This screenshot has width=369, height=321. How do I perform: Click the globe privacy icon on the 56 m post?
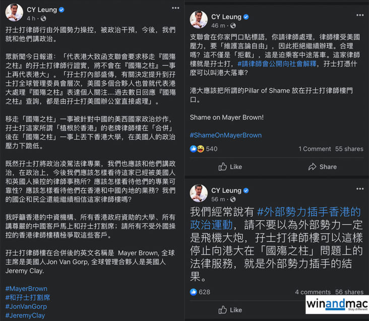click(233, 199)
